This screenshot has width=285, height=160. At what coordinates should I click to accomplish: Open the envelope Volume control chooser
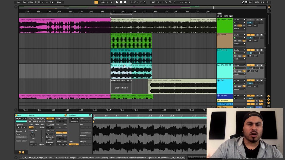tap(75, 121)
